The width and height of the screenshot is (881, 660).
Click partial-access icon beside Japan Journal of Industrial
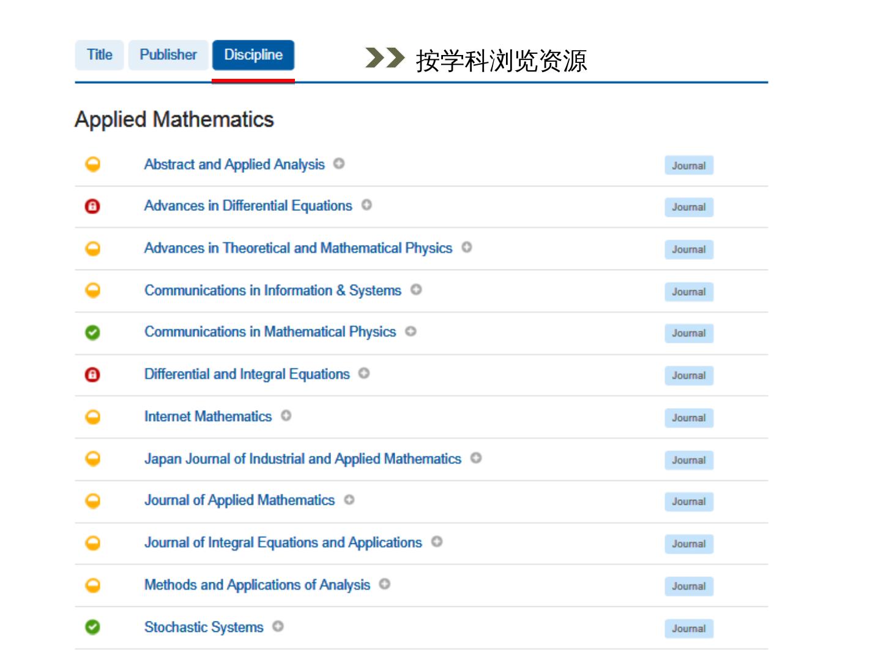click(92, 458)
